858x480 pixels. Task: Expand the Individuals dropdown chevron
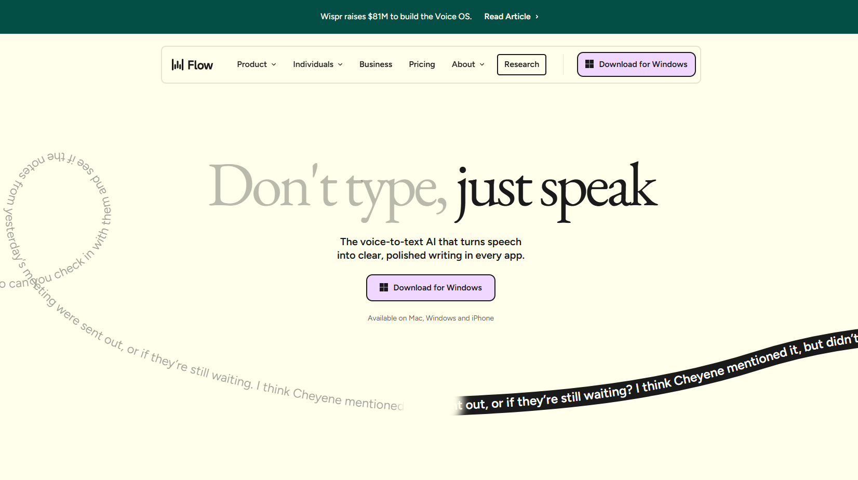[340, 64]
